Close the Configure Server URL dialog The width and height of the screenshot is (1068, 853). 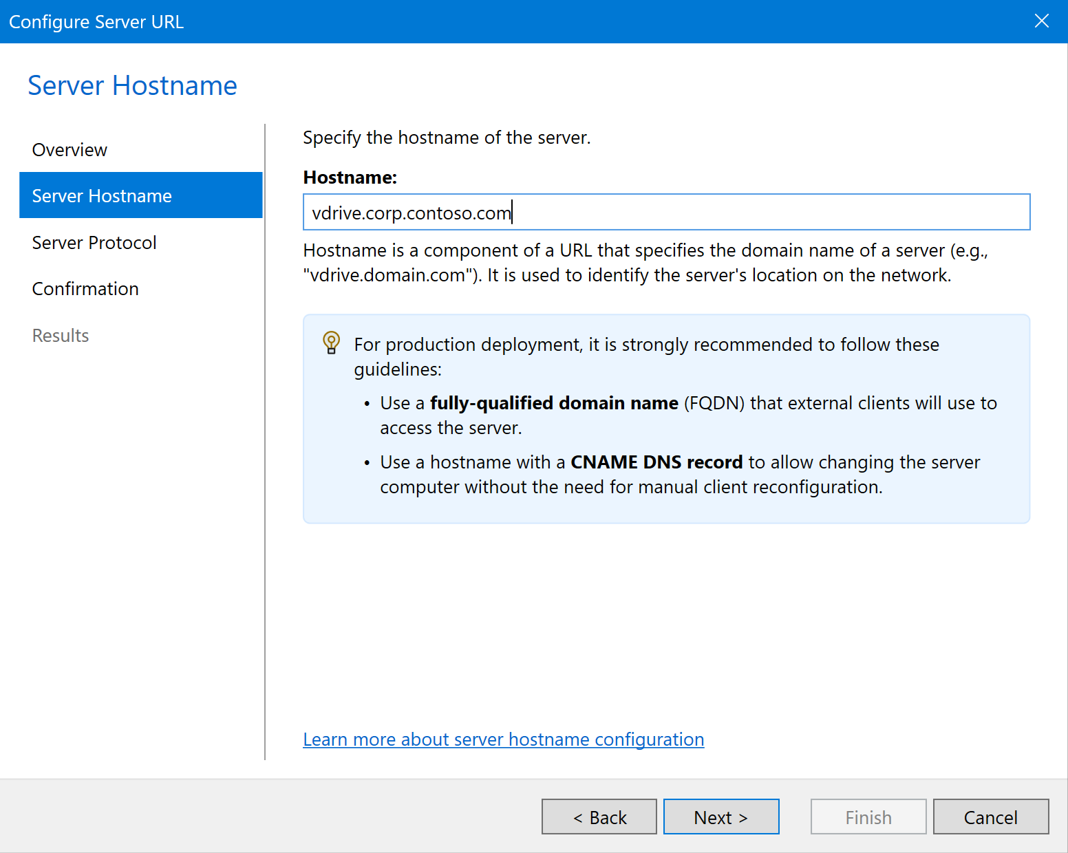(x=1041, y=21)
